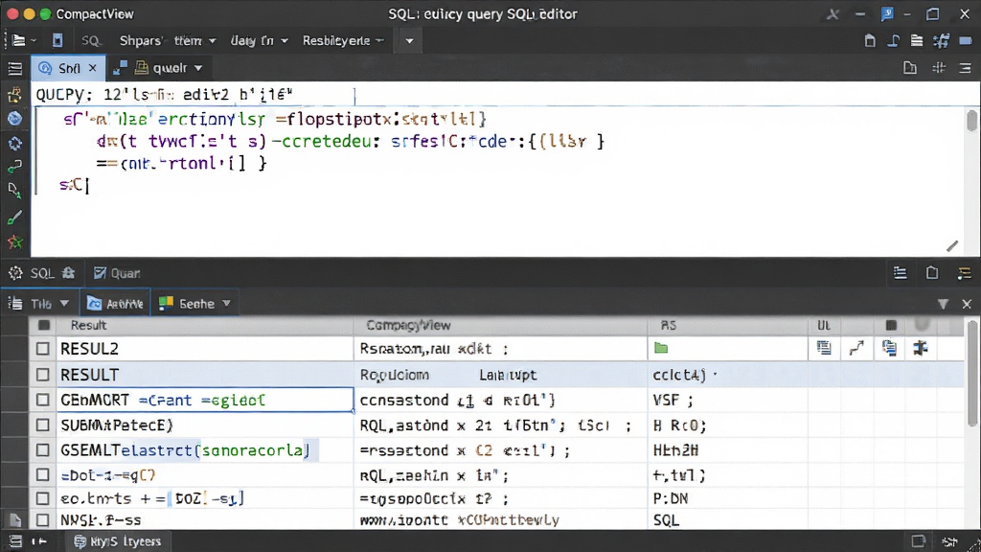Select the paint bucket sidebar icon

pyautogui.click(x=14, y=191)
